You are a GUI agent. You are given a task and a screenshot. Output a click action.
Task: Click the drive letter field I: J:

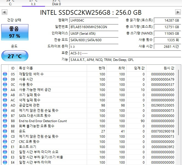click(94, 47)
